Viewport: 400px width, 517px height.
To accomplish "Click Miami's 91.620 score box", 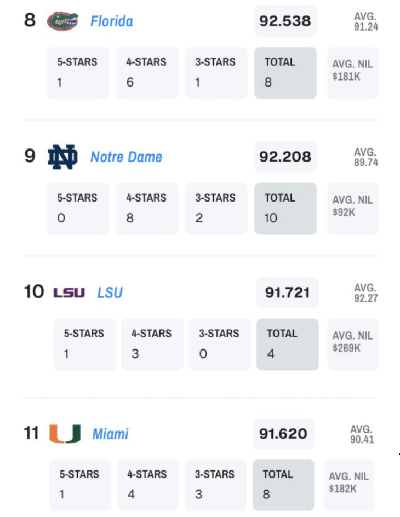I will point(283,434).
